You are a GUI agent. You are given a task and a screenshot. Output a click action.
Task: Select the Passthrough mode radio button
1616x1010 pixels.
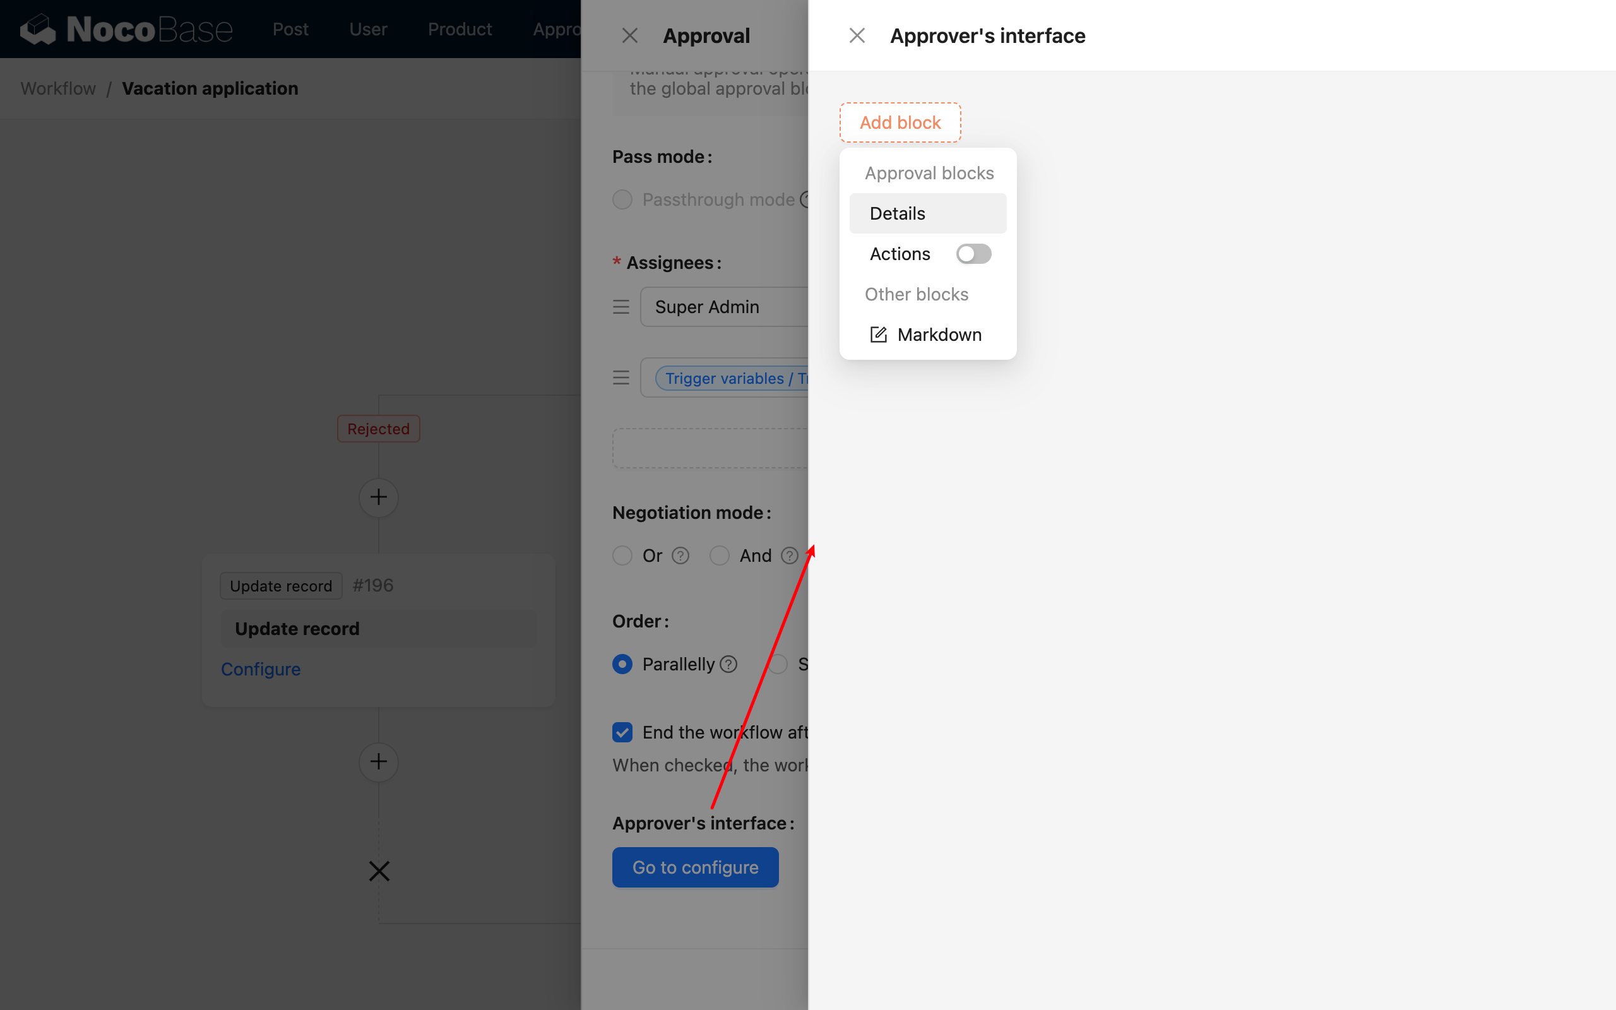click(622, 199)
